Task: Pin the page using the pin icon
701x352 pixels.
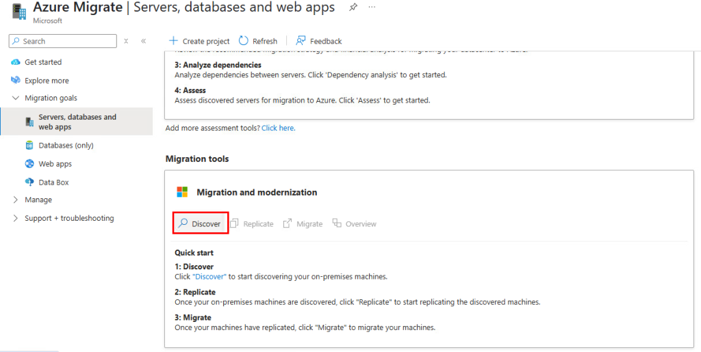Action: [x=353, y=8]
